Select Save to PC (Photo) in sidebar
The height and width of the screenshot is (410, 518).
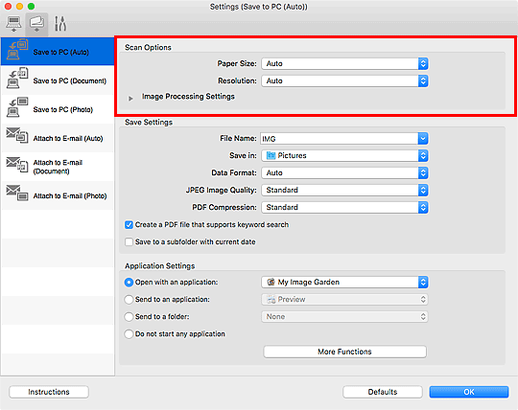[x=58, y=109]
